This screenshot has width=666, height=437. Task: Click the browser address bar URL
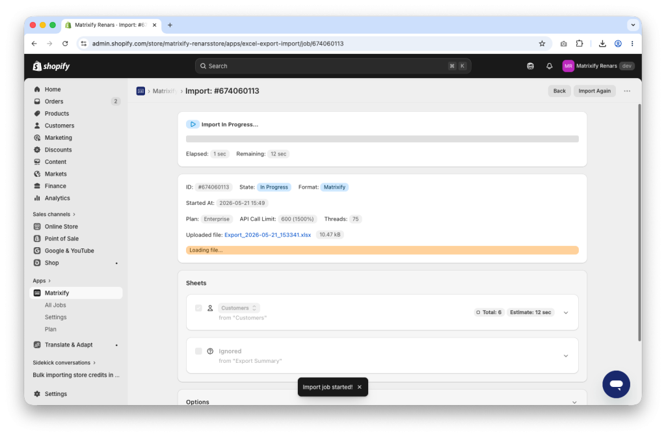click(218, 44)
